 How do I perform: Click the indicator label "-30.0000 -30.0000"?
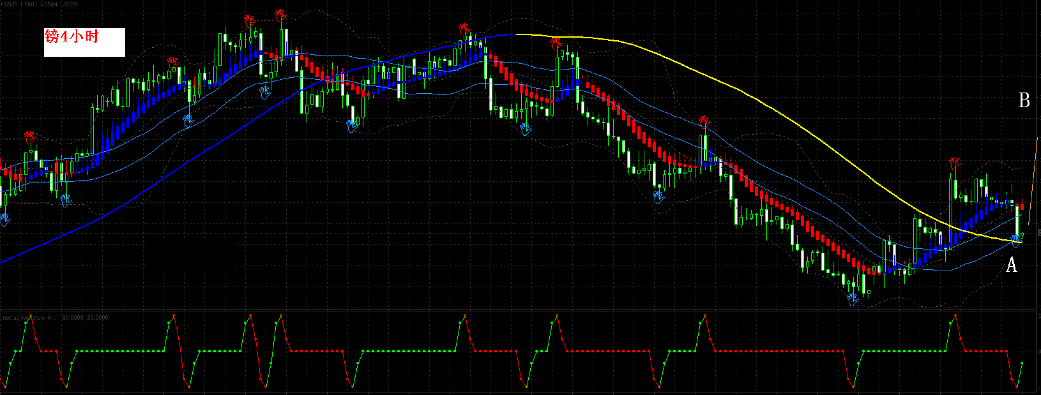point(85,317)
